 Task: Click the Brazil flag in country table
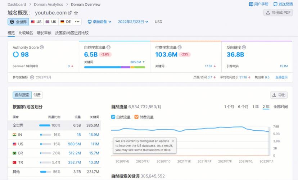tap(14, 153)
